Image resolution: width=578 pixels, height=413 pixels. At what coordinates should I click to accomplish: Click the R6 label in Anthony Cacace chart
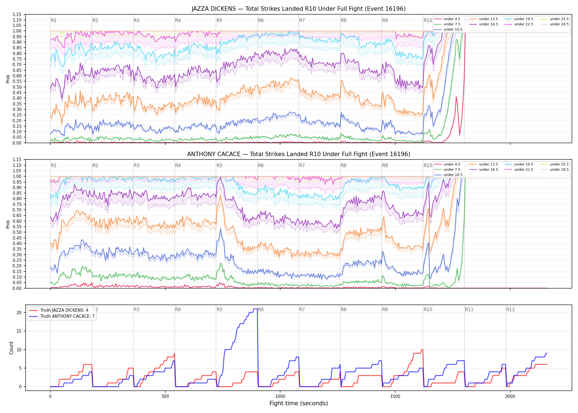261,165
